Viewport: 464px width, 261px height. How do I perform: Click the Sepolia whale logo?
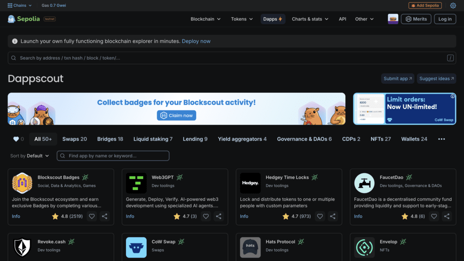(11, 19)
